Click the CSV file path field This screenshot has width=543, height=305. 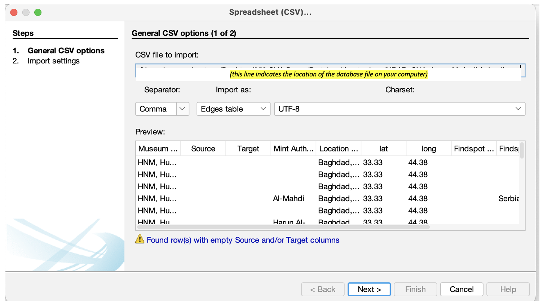coord(330,70)
